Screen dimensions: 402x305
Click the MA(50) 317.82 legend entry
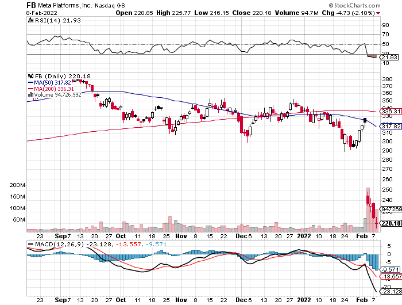[x=53, y=82]
